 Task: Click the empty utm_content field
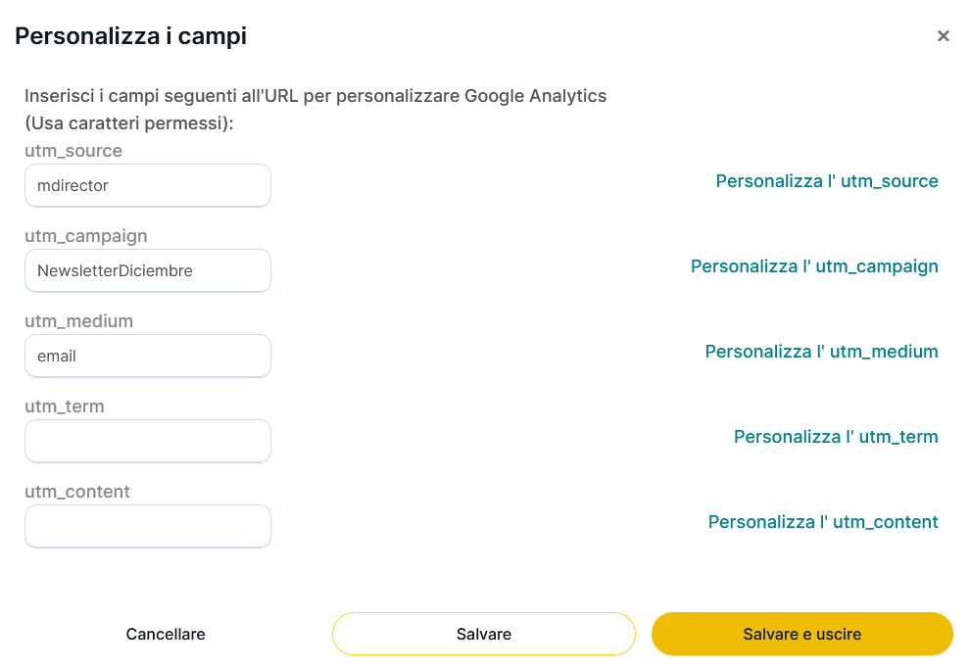(148, 526)
